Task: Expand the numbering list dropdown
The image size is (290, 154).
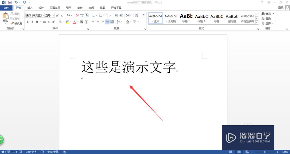Action: coord(104,15)
